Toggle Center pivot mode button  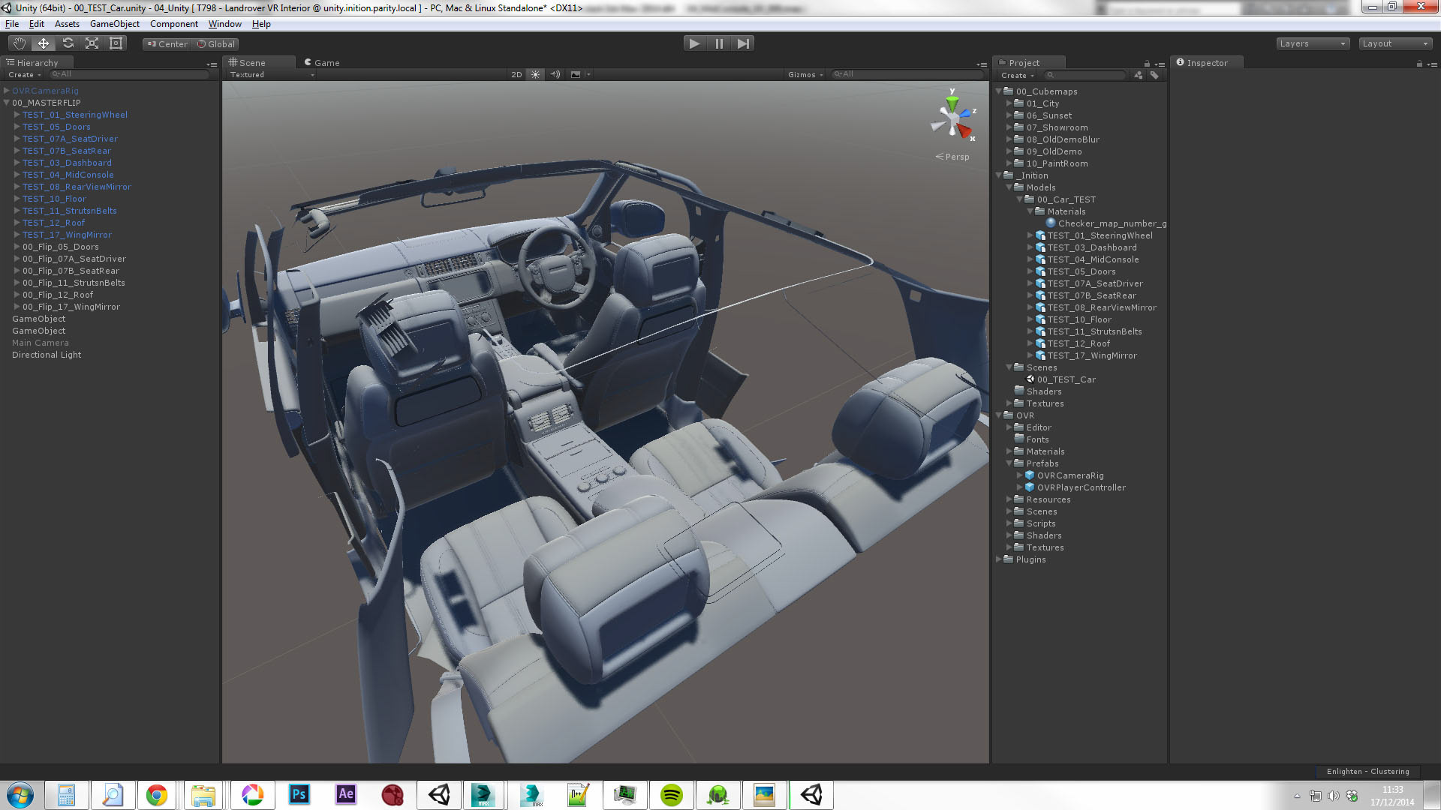pos(167,44)
